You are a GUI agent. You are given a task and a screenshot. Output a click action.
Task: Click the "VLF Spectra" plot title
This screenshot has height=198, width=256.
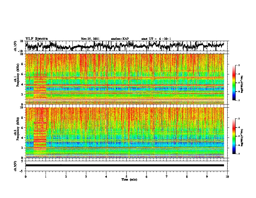click(37, 39)
